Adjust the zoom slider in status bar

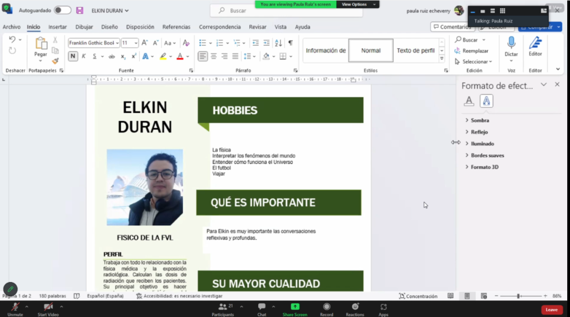click(518, 296)
